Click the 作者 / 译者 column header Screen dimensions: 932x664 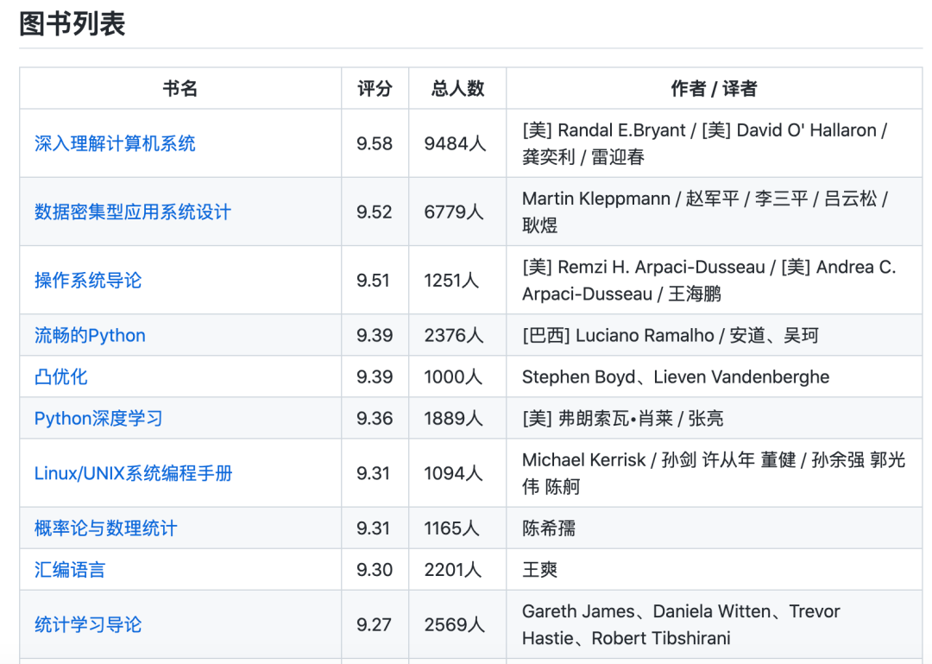click(x=714, y=89)
